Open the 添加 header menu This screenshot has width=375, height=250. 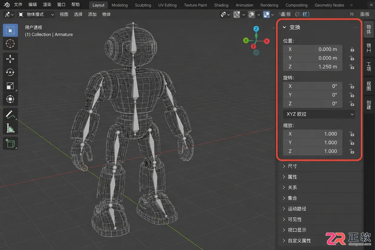pyautogui.click(x=92, y=14)
